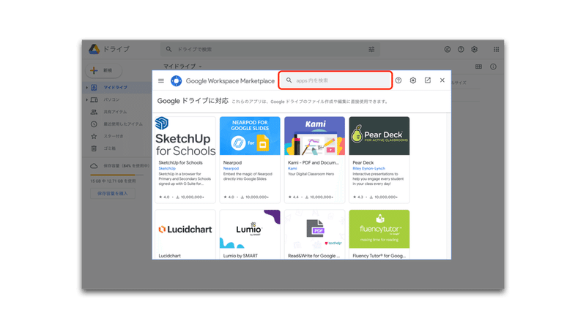Open Marketplace settings gear

(x=413, y=80)
